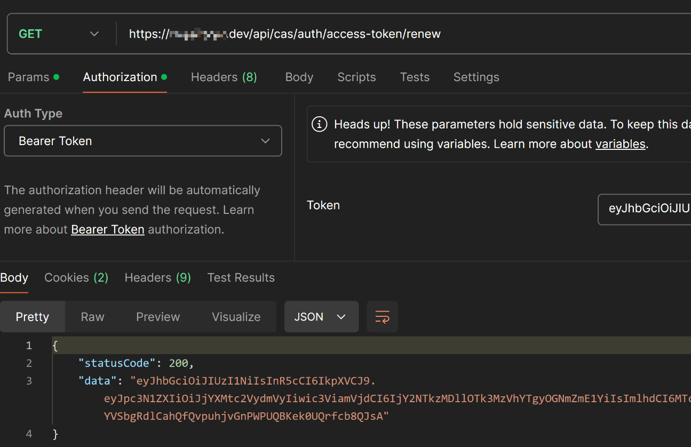The image size is (691, 447).
Task: Click the Token input field
Action: coord(645,209)
